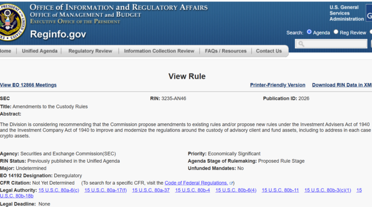
Task: Download RIN Data in XML link
Action: (342, 85)
